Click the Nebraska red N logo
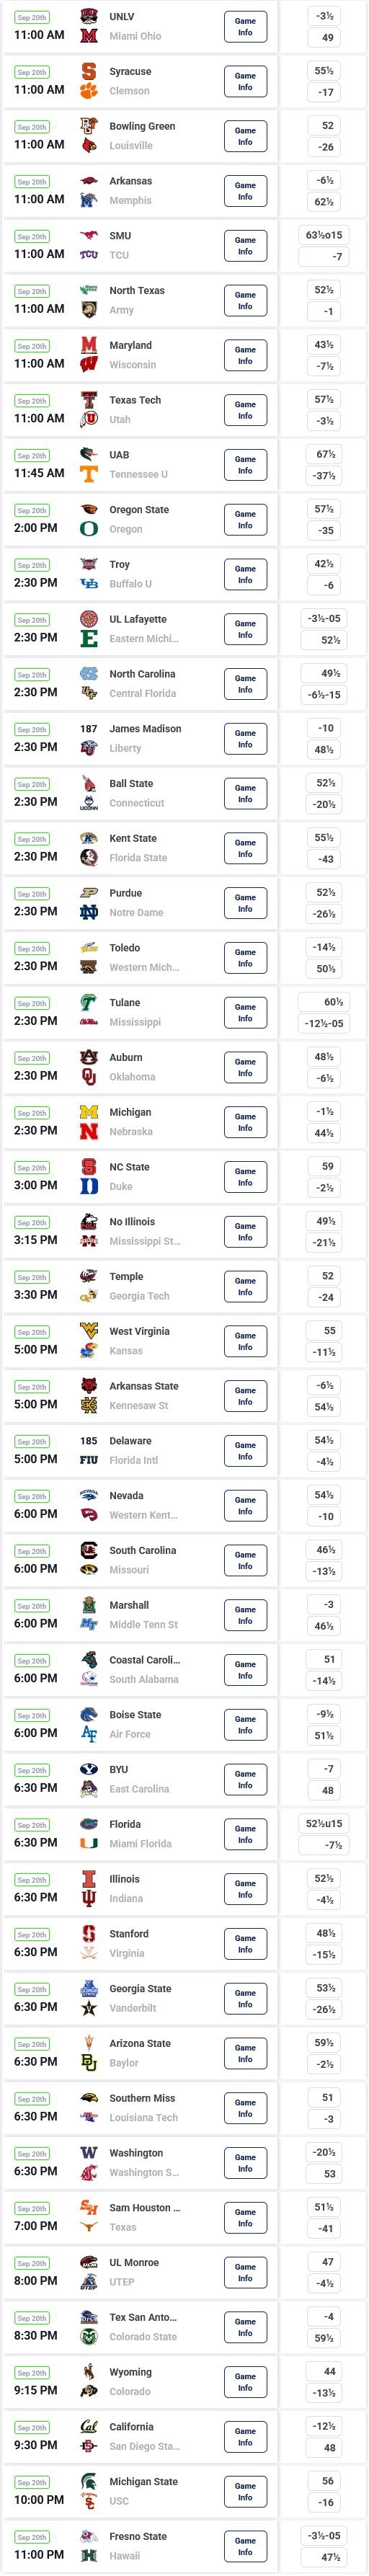The width and height of the screenshot is (369, 2576). click(x=89, y=1132)
